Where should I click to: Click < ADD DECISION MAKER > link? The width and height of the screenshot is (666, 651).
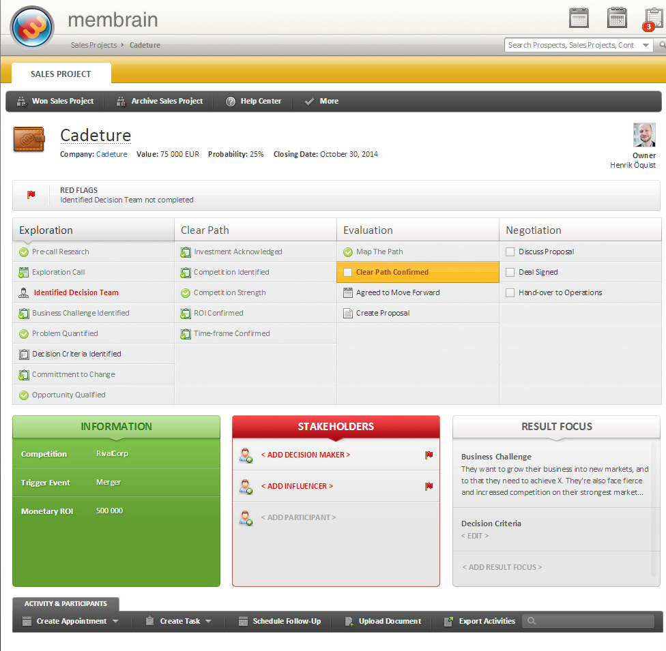click(306, 455)
